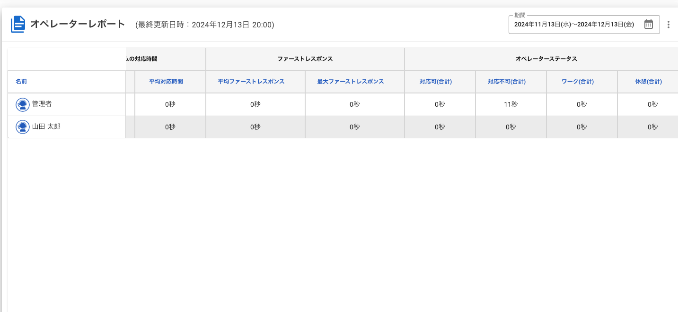Open the calendar date picker icon
Image resolution: width=678 pixels, height=312 pixels.
[650, 24]
